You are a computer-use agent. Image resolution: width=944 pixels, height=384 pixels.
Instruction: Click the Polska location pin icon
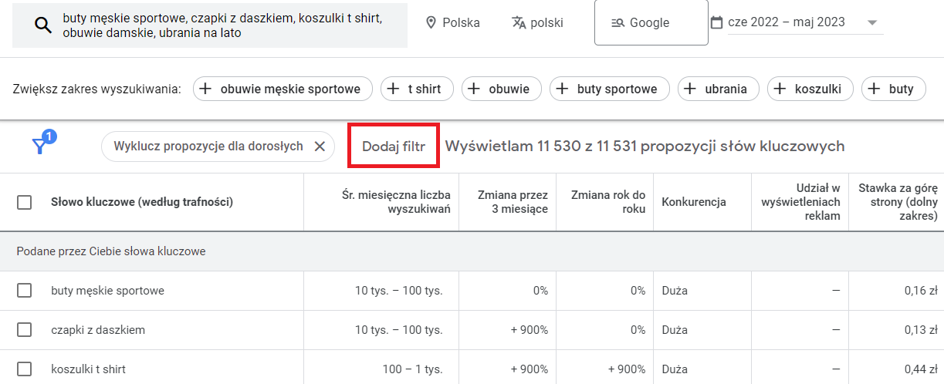[431, 22]
